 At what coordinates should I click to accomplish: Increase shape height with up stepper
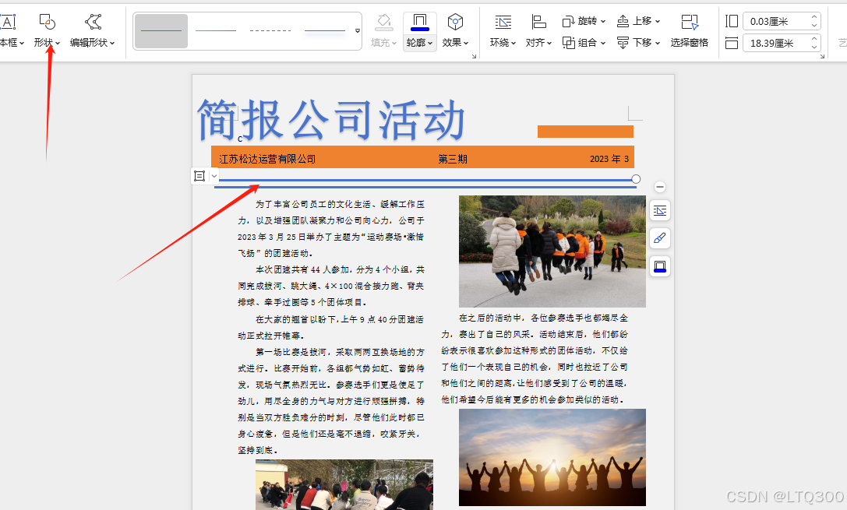pyautogui.click(x=814, y=17)
